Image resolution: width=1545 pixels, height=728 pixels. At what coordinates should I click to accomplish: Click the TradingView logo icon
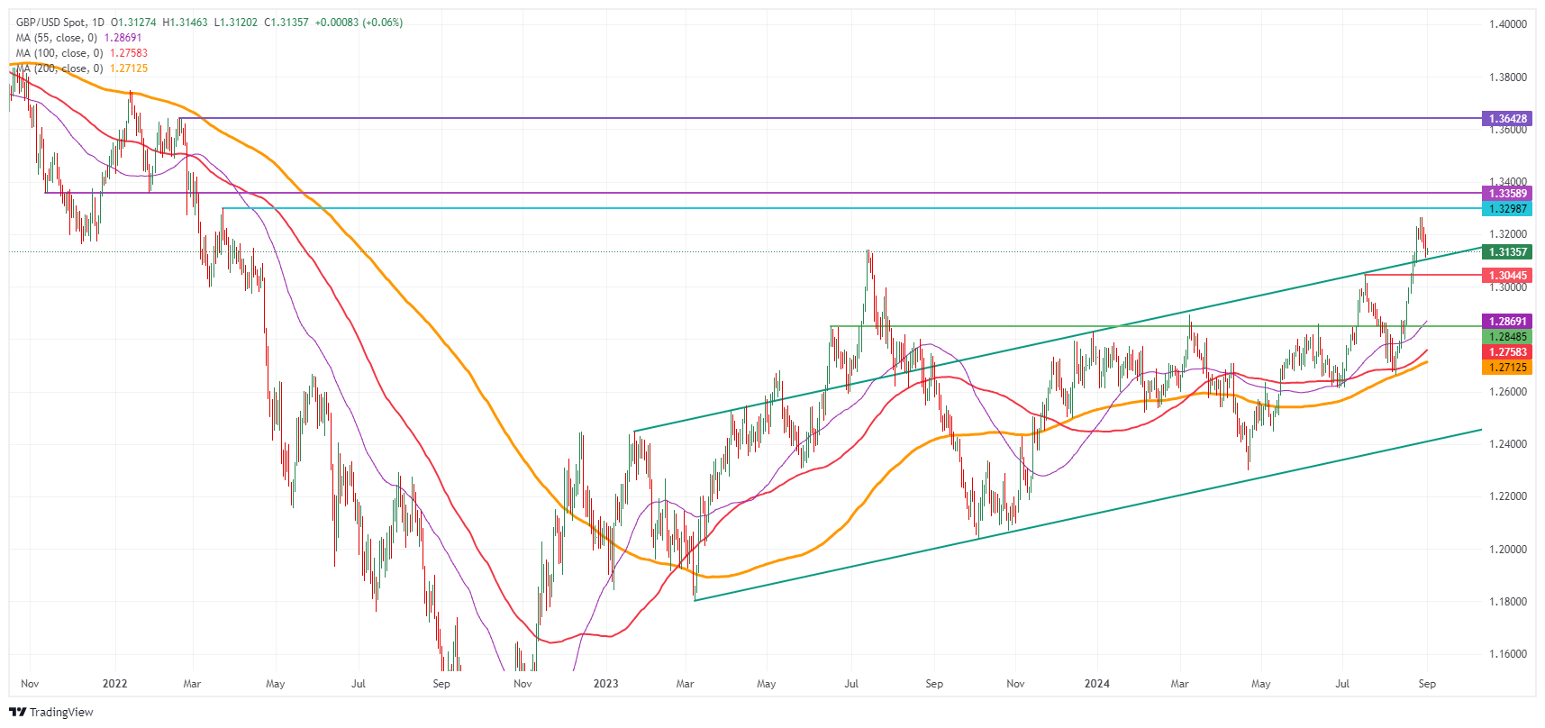point(18,712)
